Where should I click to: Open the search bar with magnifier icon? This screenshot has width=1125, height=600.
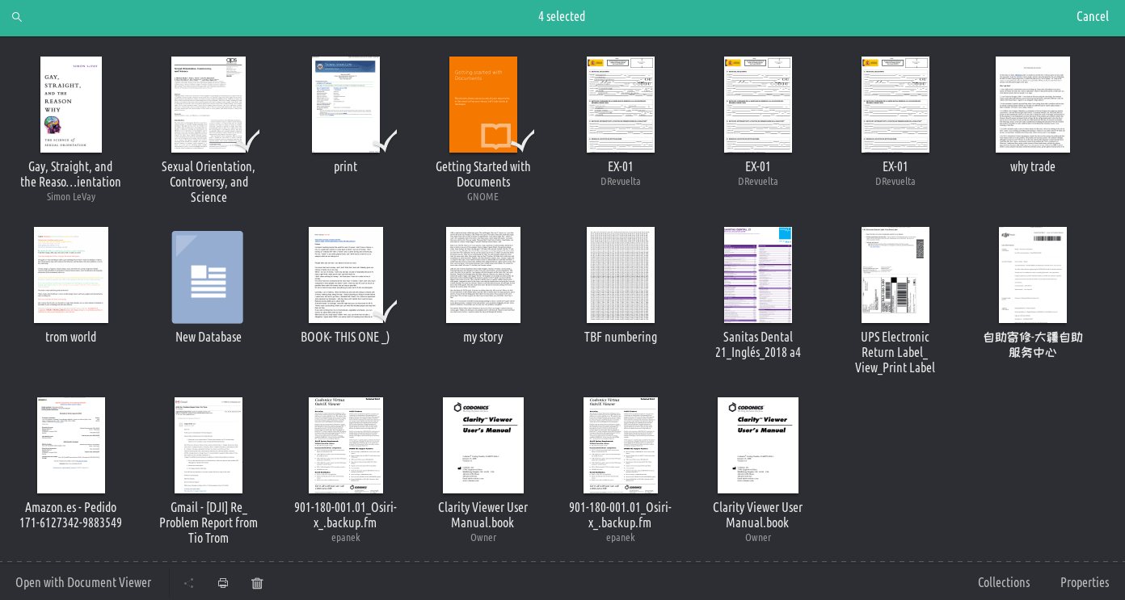point(17,16)
